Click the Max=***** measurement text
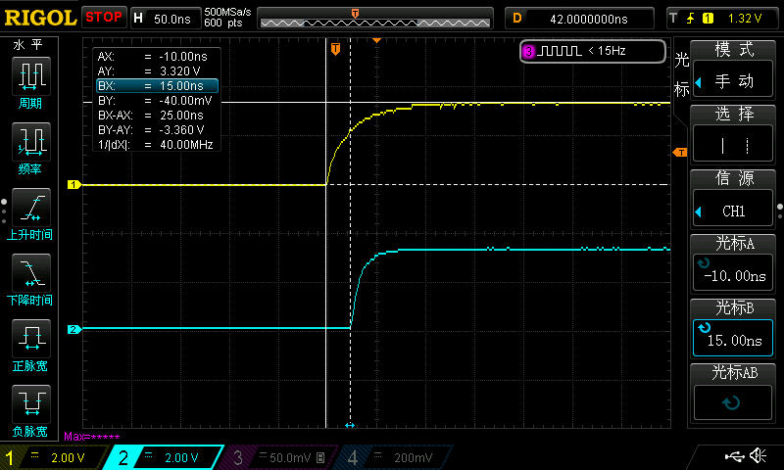This screenshot has width=784, height=470. [x=92, y=437]
